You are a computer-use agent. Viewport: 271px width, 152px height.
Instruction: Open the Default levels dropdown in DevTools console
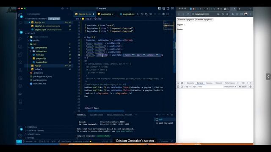(230, 87)
